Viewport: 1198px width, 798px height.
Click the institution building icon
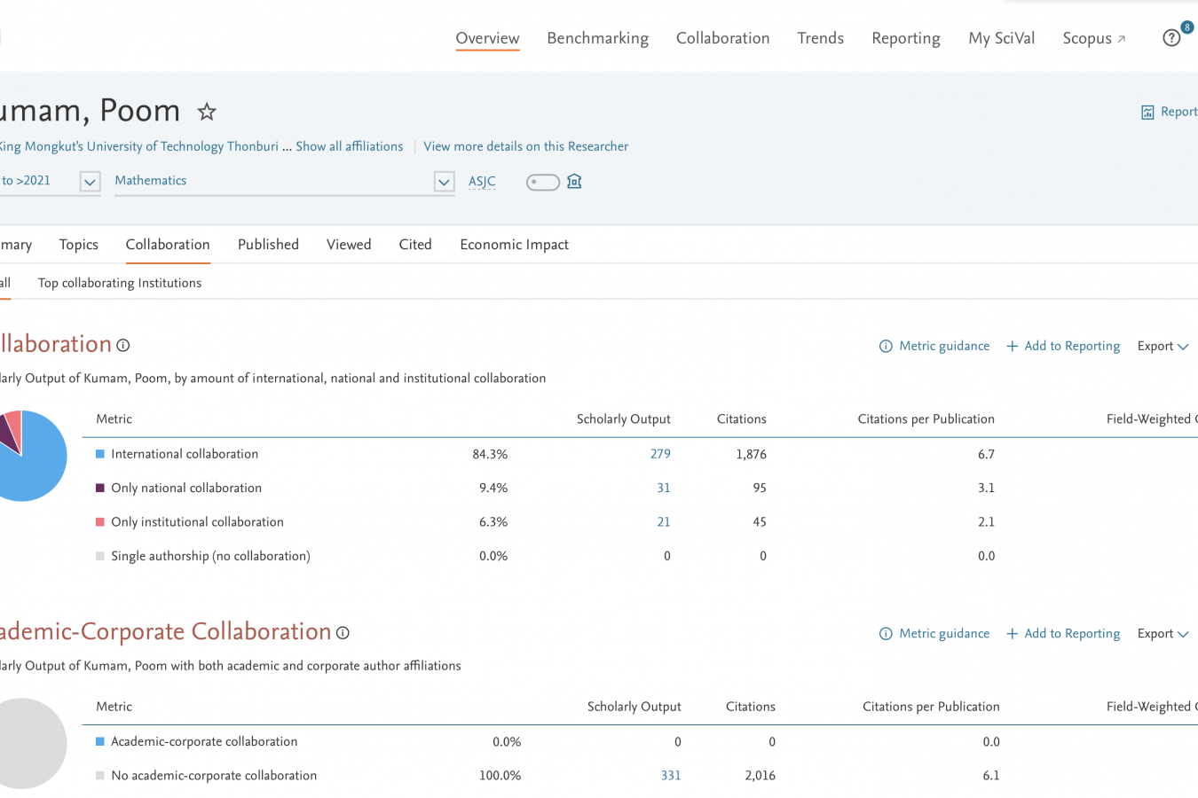(x=574, y=182)
